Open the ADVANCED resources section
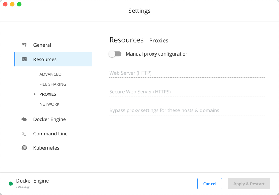The width and height of the screenshot is (279, 195). pyautogui.click(x=50, y=74)
